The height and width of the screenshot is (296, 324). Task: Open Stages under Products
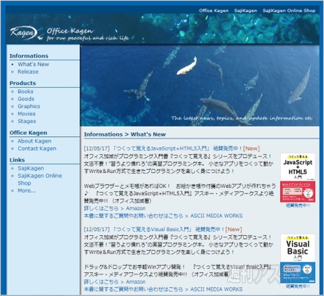(x=27, y=121)
